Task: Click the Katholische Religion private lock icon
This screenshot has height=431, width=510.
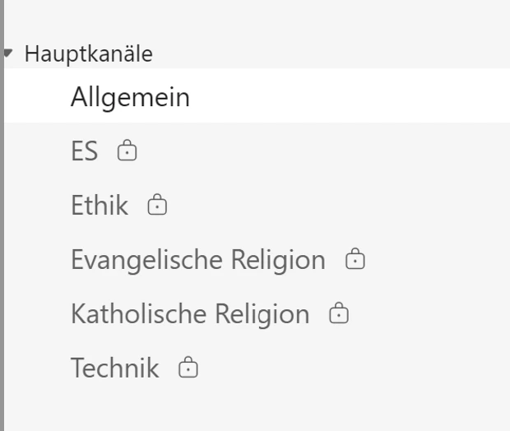Action: pos(338,314)
